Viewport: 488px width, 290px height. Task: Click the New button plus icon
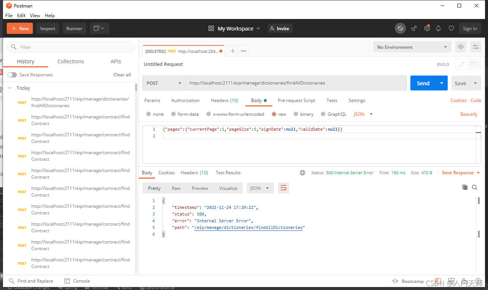pyautogui.click(x=14, y=28)
